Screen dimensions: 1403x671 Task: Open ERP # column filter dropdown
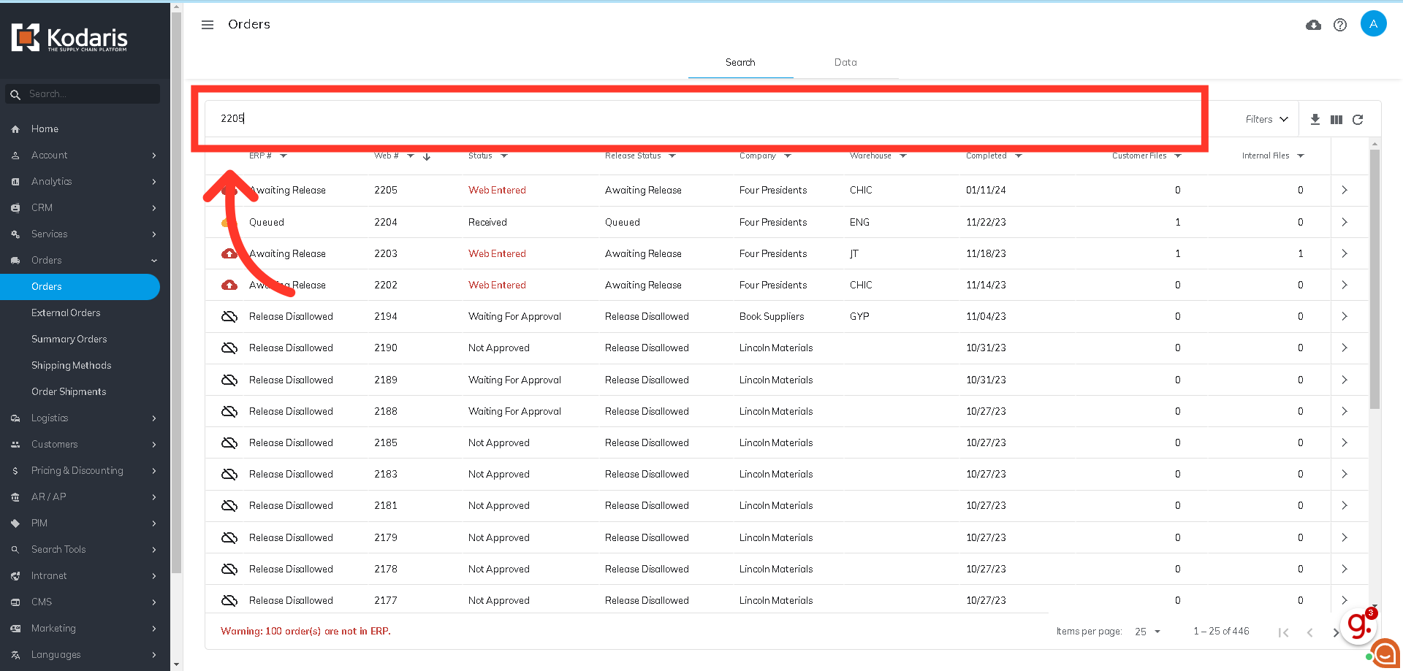point(284,156)
